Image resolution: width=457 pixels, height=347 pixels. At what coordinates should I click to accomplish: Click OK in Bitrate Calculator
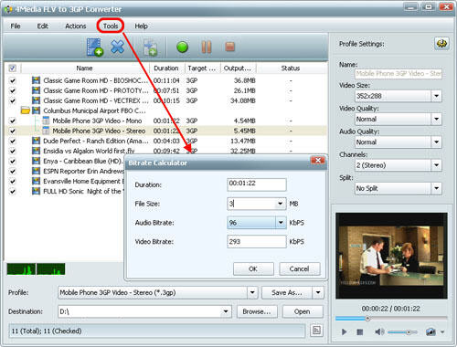tap(253, 268)
